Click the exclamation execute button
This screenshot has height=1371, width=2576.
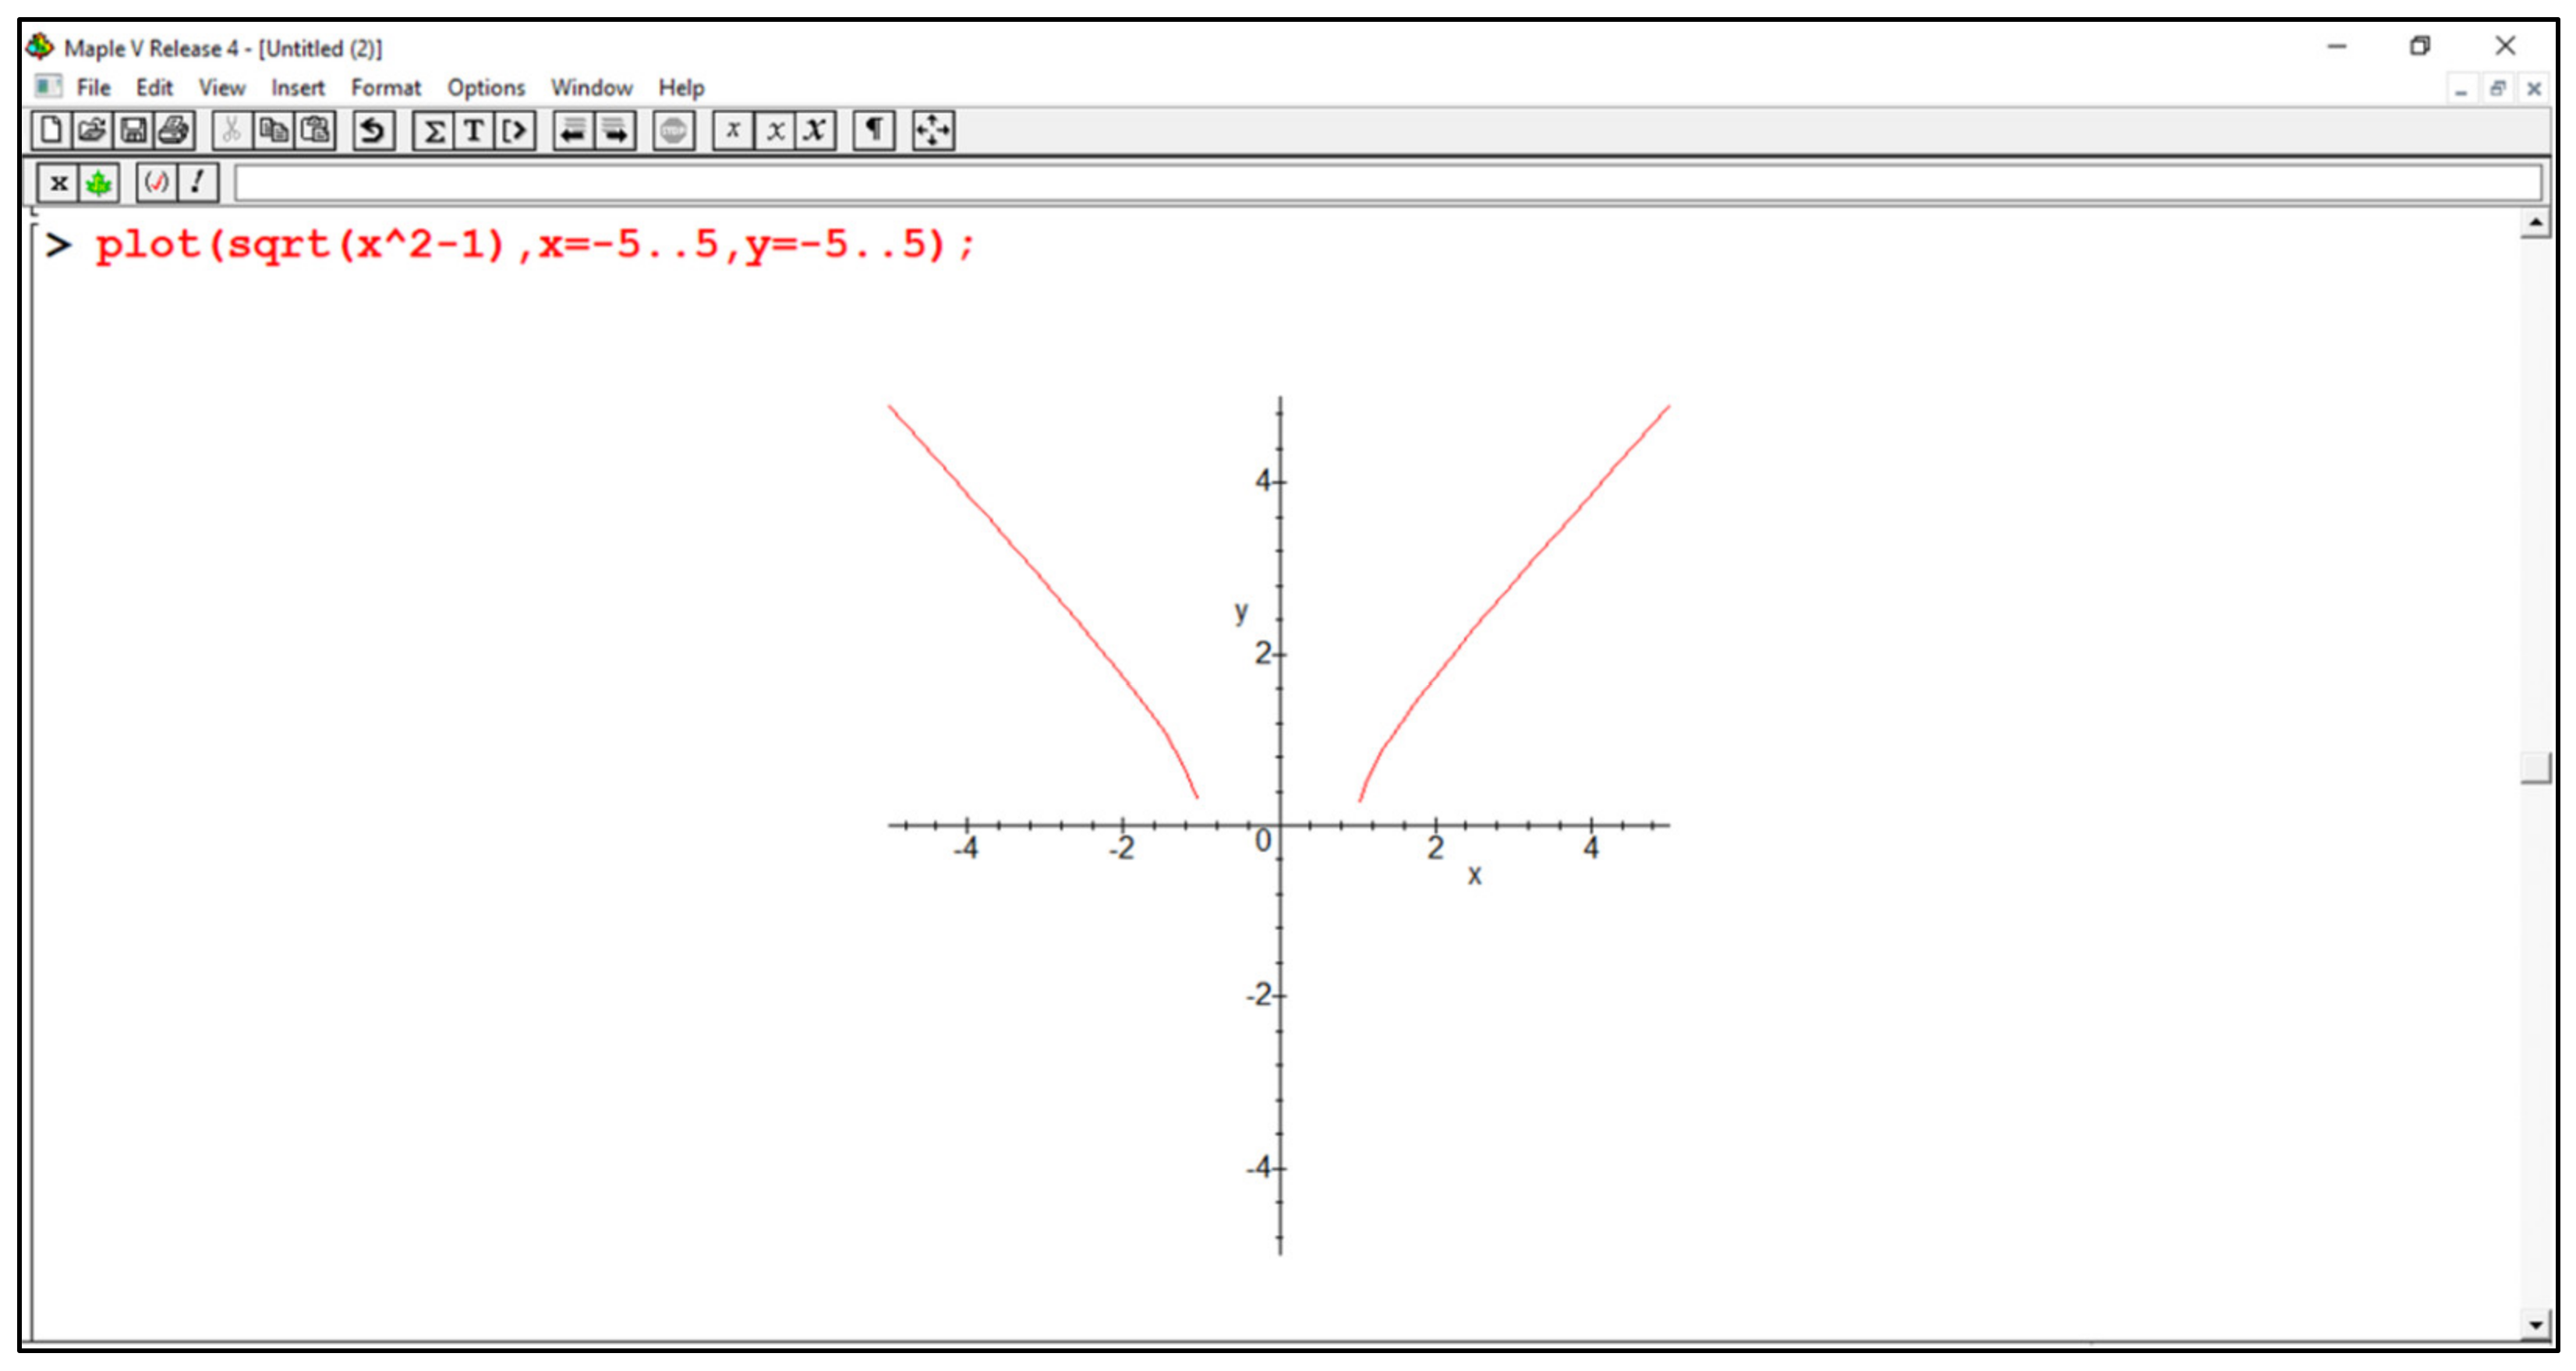coord(198,183)
